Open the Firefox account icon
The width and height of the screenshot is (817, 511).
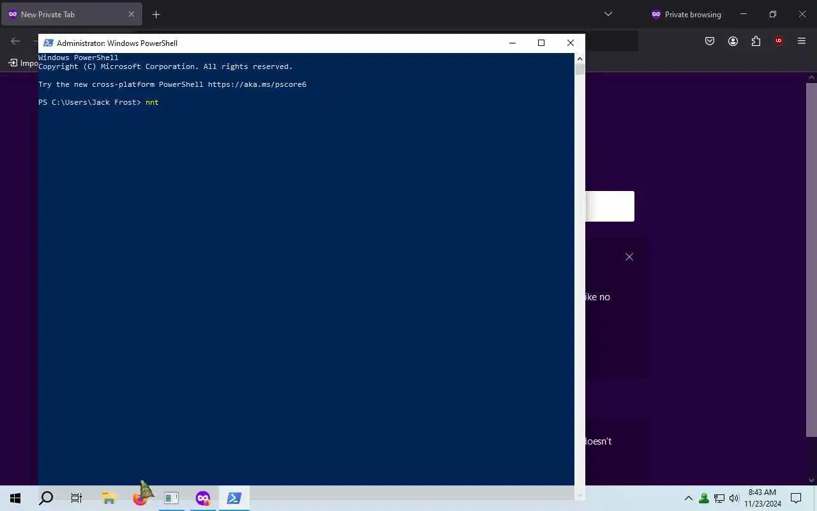pyautogui.click(x=733, y=41)
